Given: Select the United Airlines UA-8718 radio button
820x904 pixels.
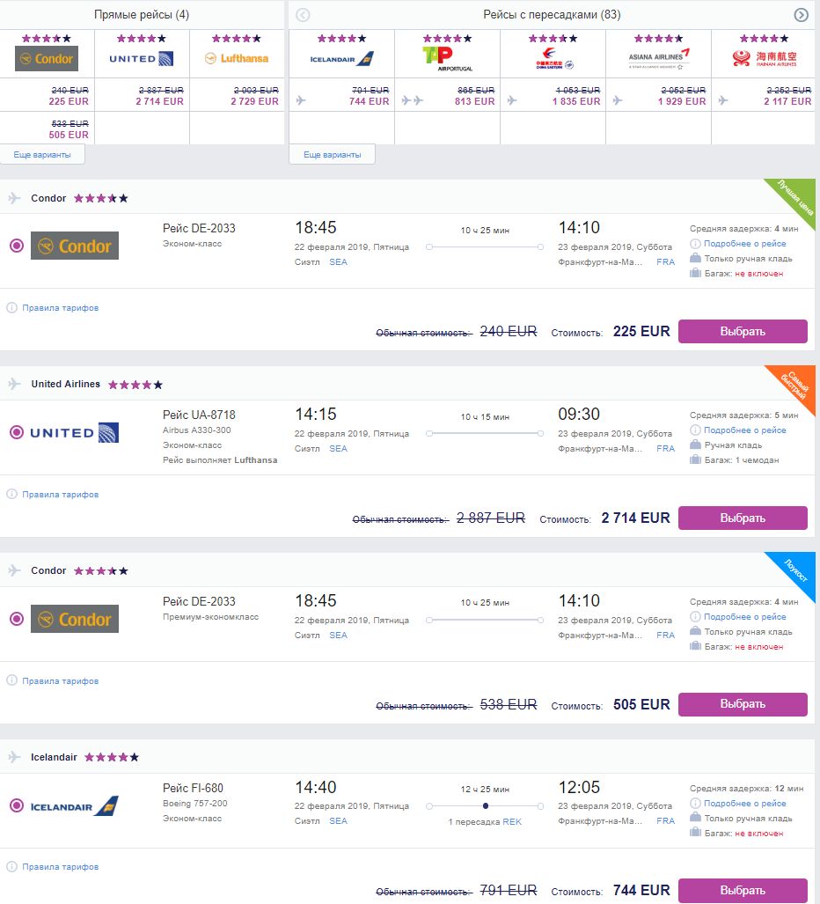Looking at the screenshot, I should click(16, 432).
